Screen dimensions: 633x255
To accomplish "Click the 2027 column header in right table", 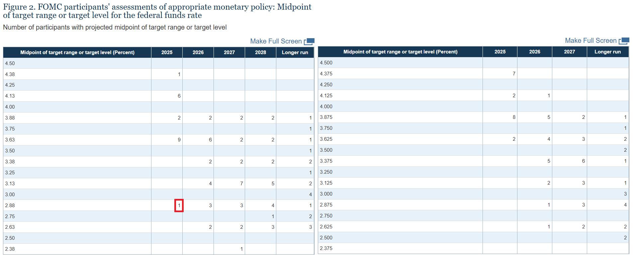I will point(569,52).
